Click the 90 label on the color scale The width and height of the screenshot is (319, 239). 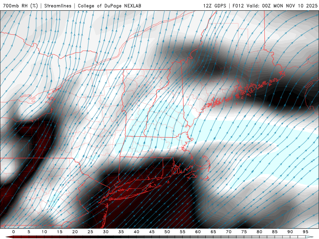(x=290, y=232)
